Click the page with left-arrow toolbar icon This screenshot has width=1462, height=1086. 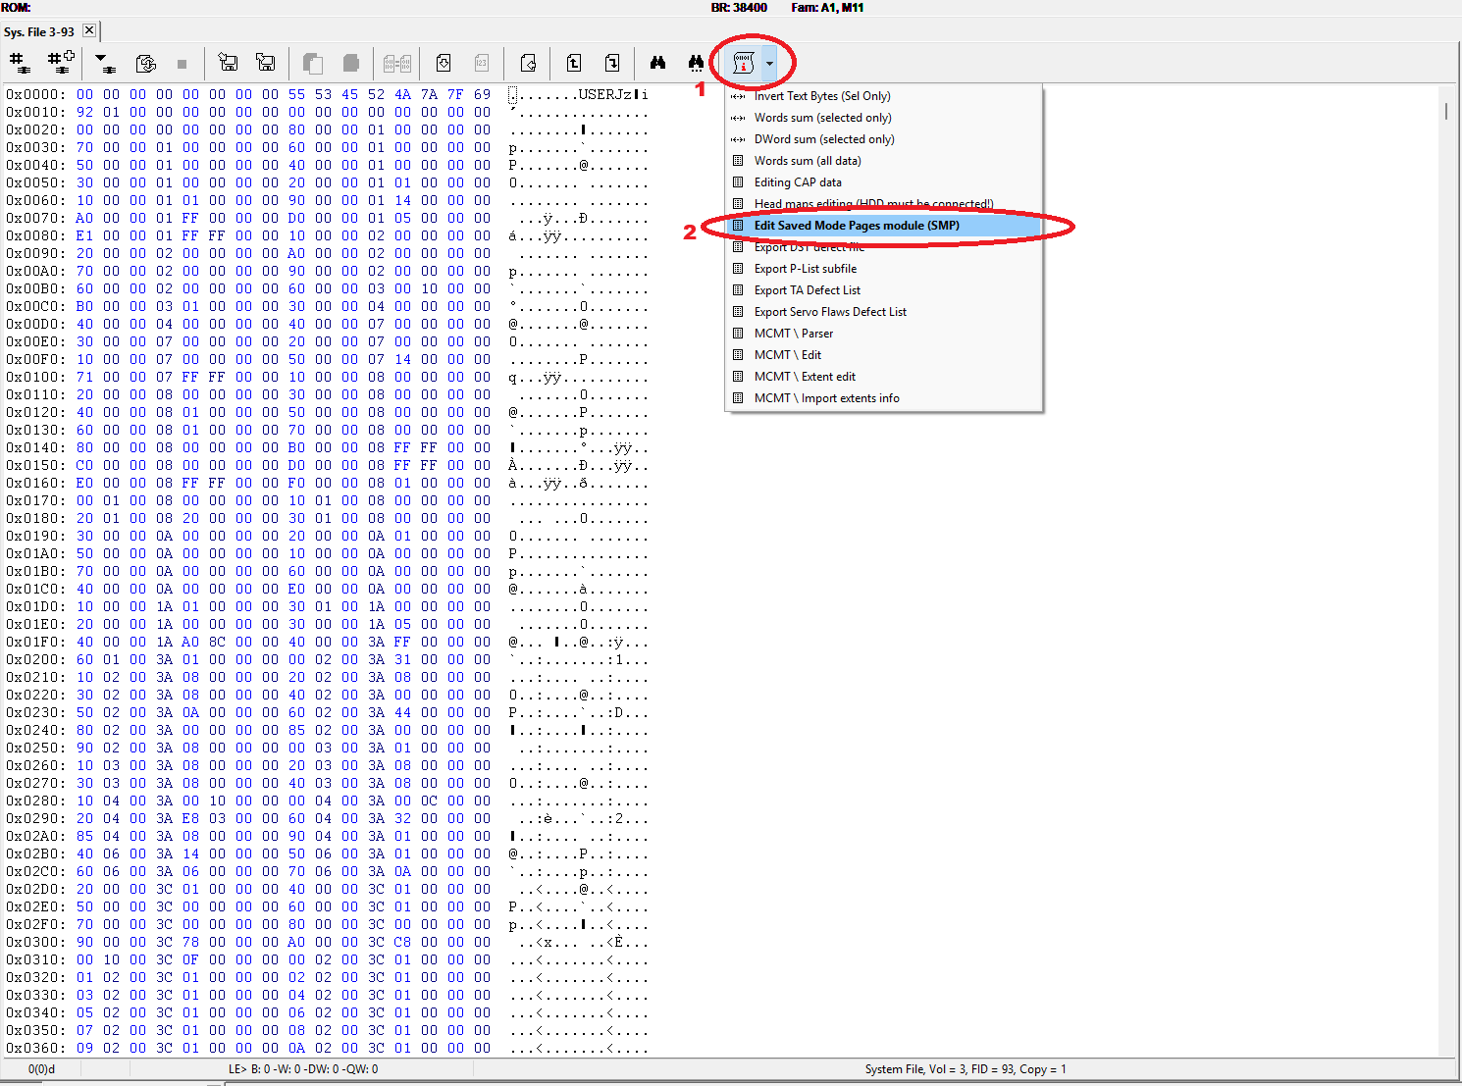528,63
